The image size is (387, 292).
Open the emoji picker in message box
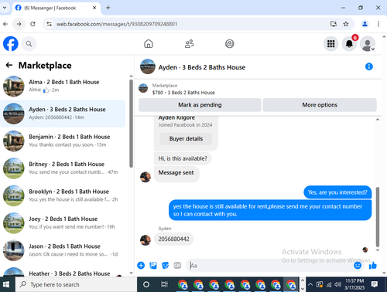[358, 265]
